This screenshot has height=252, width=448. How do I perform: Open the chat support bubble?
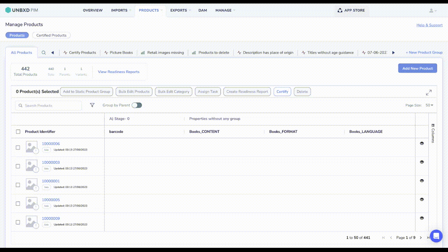tap(436, 236)
